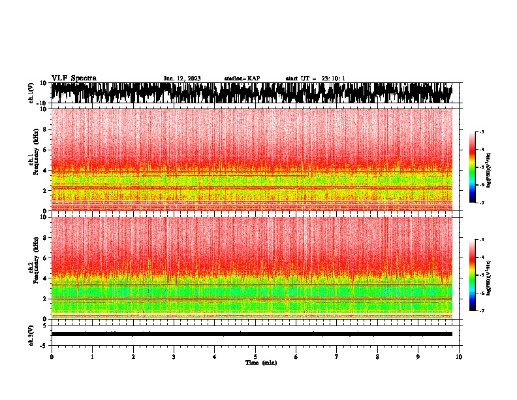Click the 5 tick label on the Time axis

(255, 357)
